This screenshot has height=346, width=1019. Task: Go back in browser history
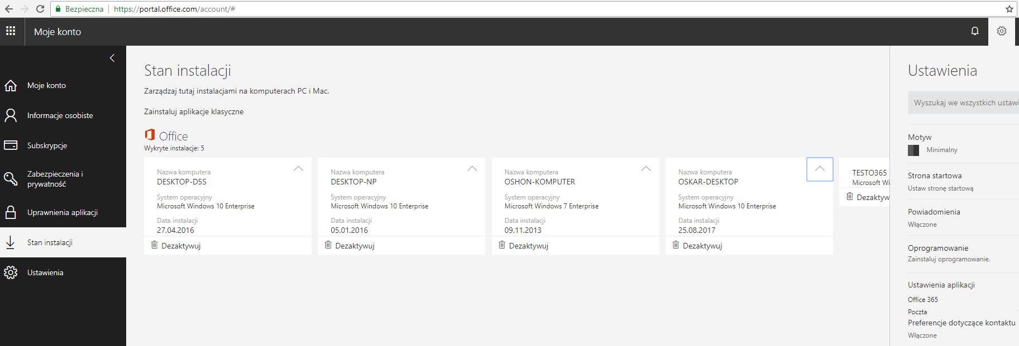click(x=9, y=9)
